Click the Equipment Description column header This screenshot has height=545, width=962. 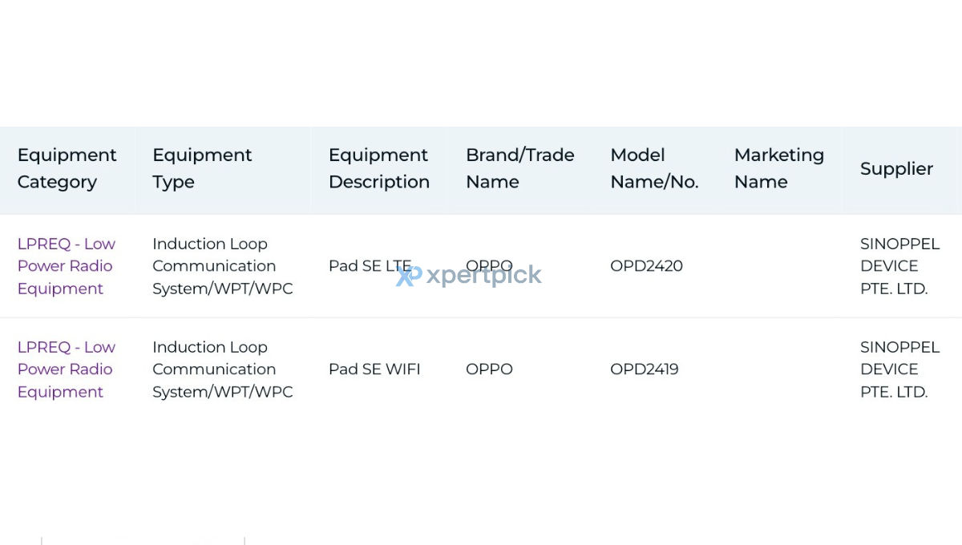click(379, 168)
